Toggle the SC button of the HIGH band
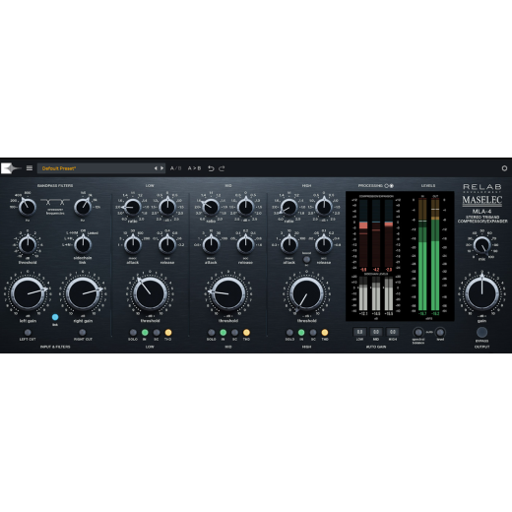 313,333
